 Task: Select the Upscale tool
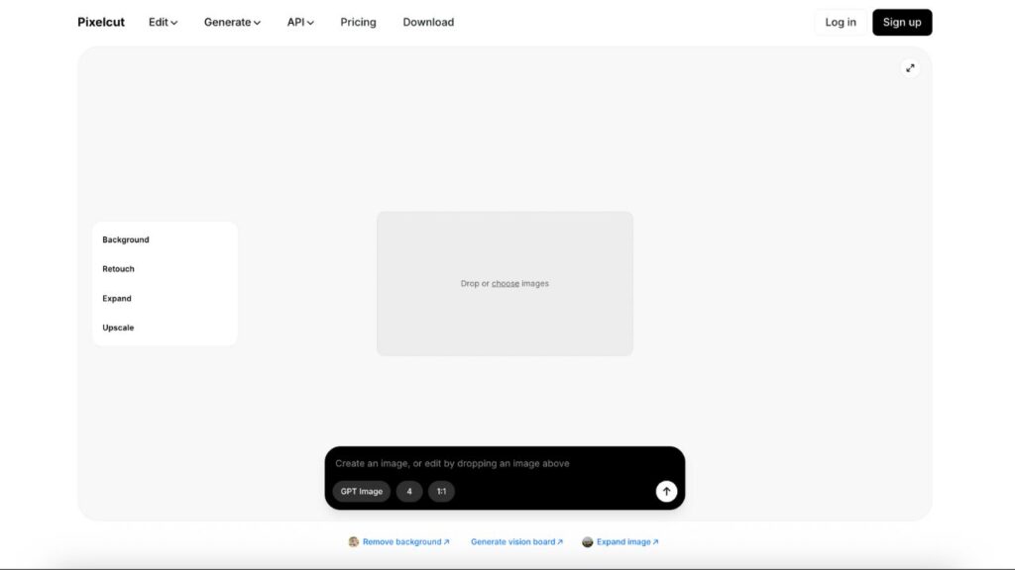pos(118,328)
